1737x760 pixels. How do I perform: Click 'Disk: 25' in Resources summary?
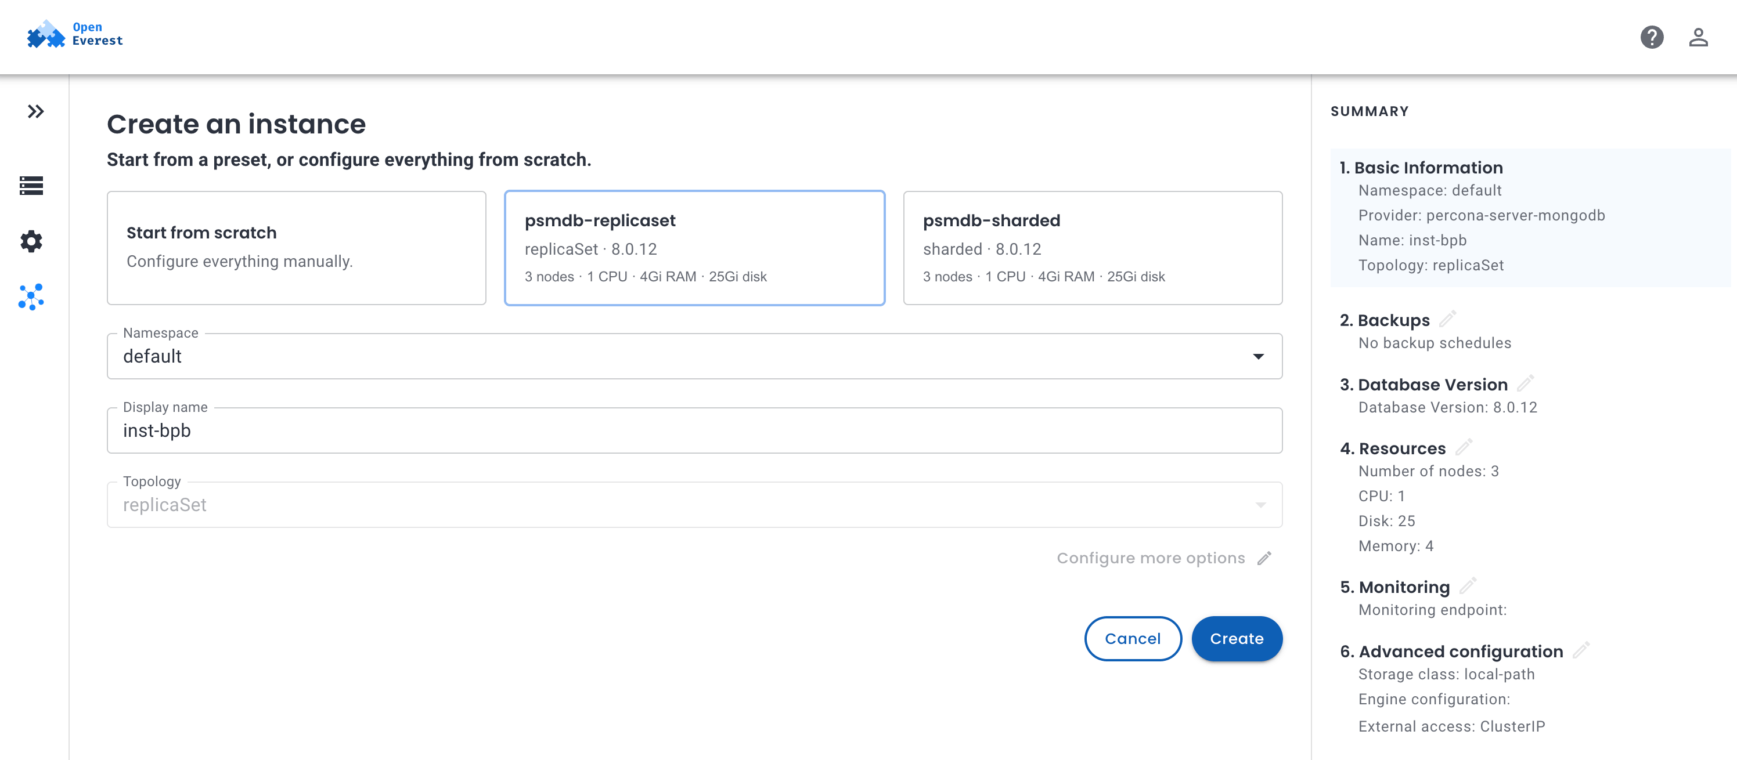(x=1386, y=521)
